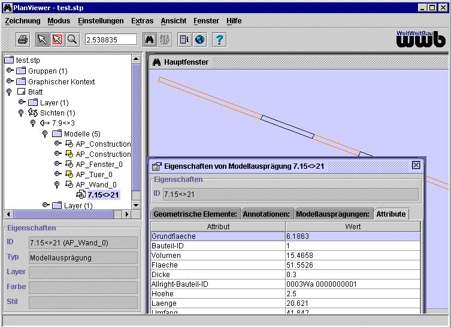Expand the AP_Tuer_0 node
The height and width of the screenshot is (328, 451).
click(58, 174)
